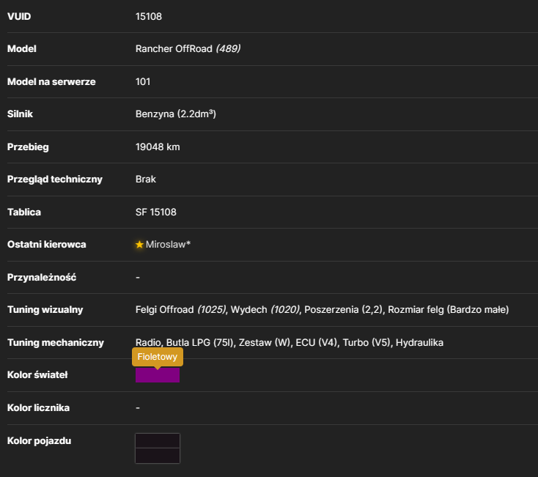Click the Turbo (V5) tuning entry

pyautogui.click(x=366, y=343)
